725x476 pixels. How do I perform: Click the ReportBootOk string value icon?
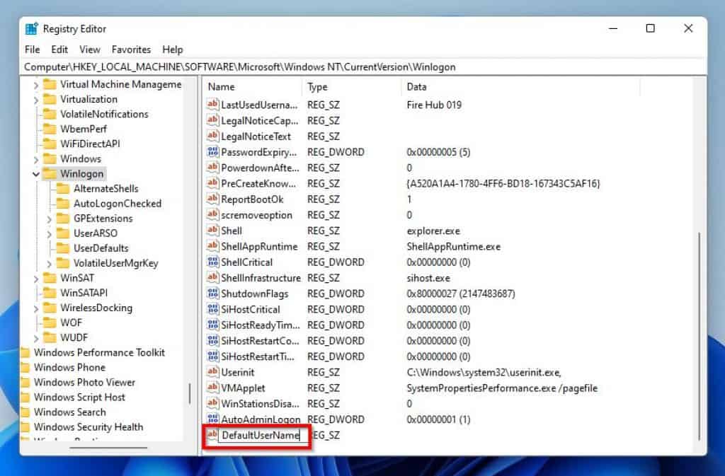pos(212,199)
